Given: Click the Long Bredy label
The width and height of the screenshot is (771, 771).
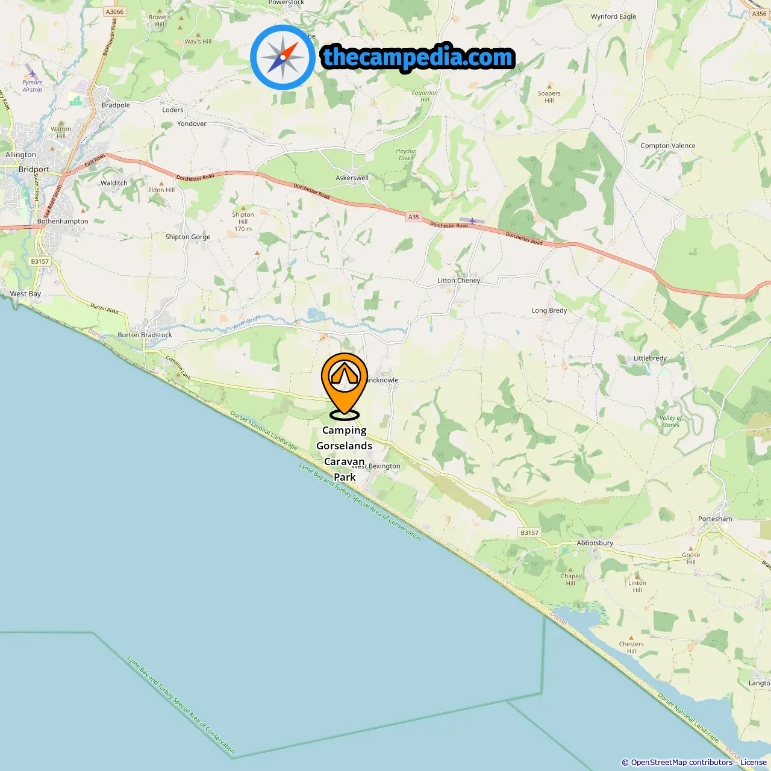Looking at the screenshot, I should point(549,310).
